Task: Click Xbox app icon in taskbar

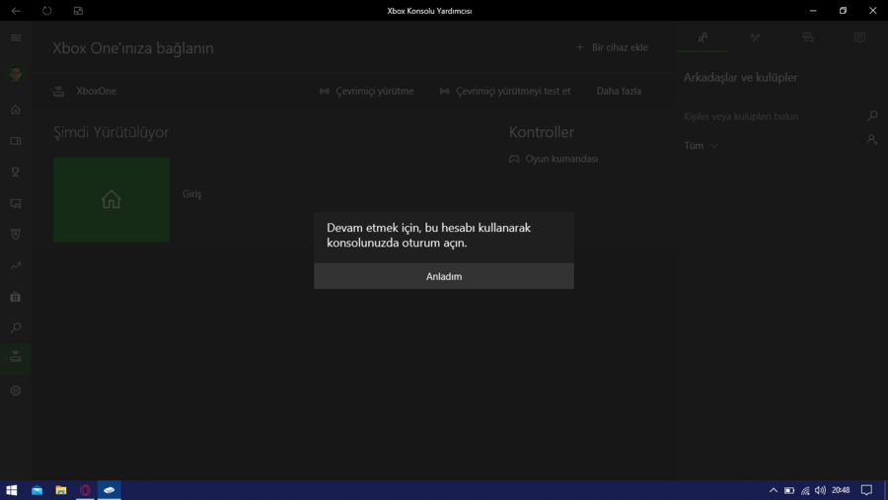Action: 110,490
